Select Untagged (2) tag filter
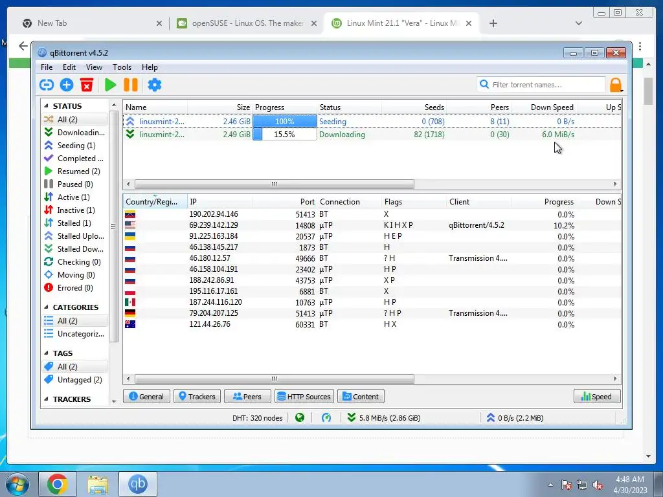663x497 pixels. pyautogui.click(x=74, y=380)
